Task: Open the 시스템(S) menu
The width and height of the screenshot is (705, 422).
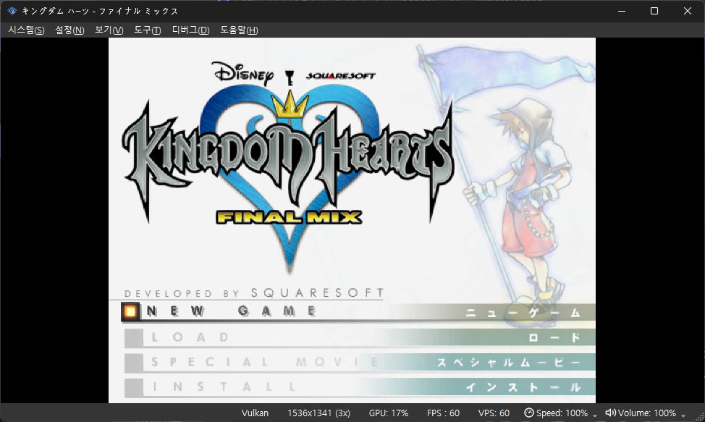Action: click(x=26, y=30)
